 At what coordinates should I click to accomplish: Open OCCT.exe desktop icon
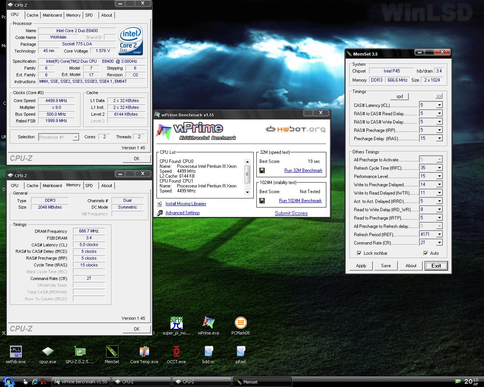[x=176, y=351]
